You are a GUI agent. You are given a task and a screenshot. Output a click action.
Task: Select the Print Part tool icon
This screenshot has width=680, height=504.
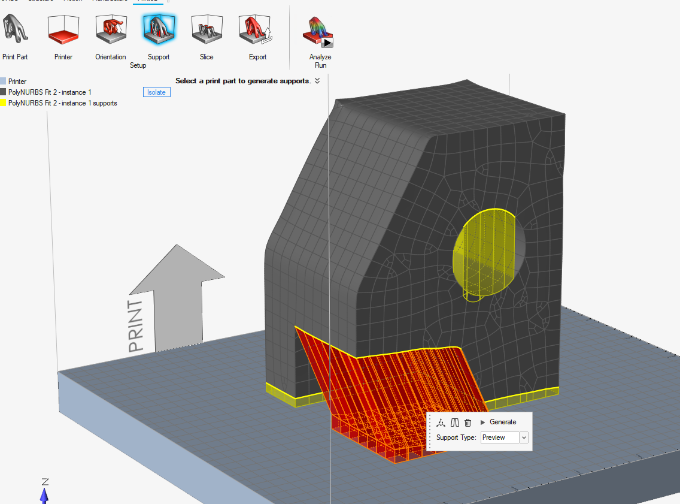point(15,29)
